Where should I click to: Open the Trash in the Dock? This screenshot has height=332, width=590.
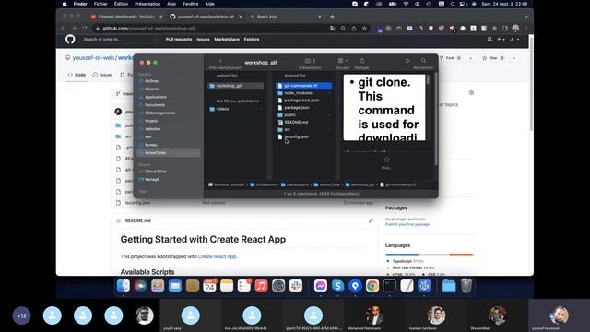pos(466,286)
